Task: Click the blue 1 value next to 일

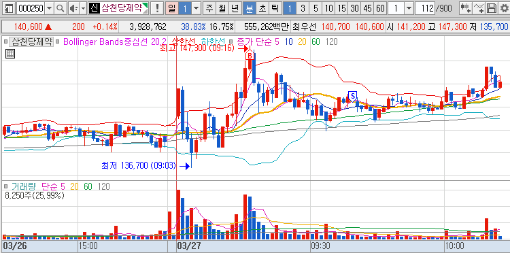Action: [185, 8]
